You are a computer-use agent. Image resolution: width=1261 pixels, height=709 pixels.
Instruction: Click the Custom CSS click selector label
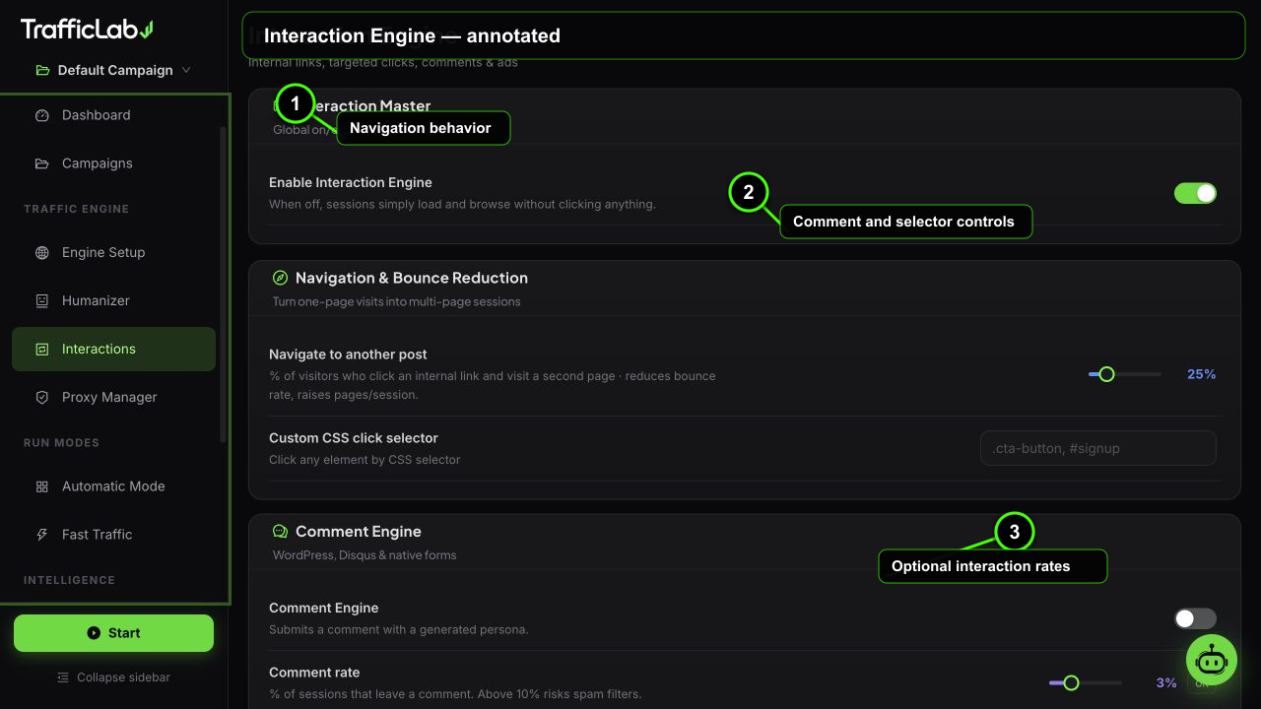click(354, 438)
